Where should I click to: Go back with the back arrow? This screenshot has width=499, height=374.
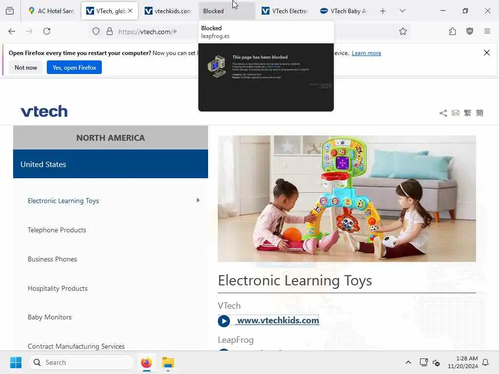[x=12, y=31]
